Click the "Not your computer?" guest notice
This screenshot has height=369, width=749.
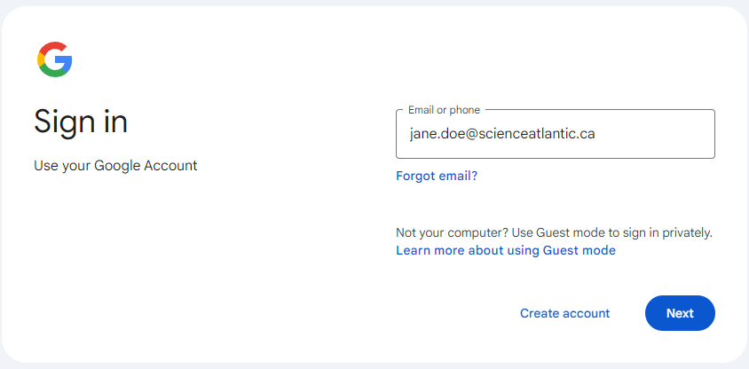point(554,232)
